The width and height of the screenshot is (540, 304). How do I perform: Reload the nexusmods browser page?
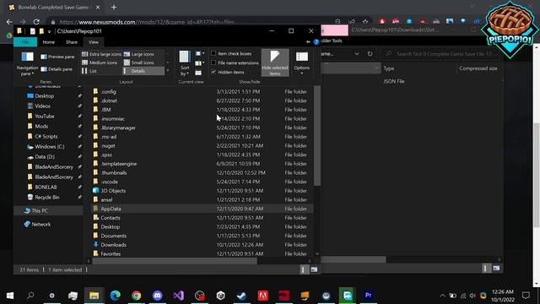click(x=36, y=22)
